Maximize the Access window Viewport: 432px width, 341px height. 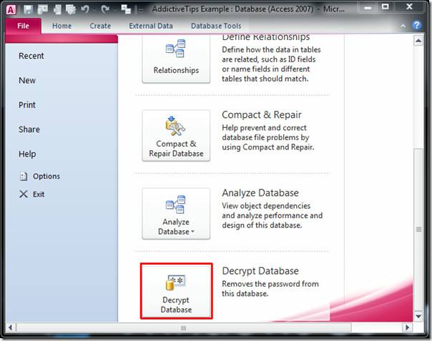[386, 7]
